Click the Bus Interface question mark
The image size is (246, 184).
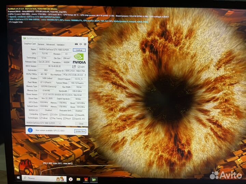pos(85,75)
